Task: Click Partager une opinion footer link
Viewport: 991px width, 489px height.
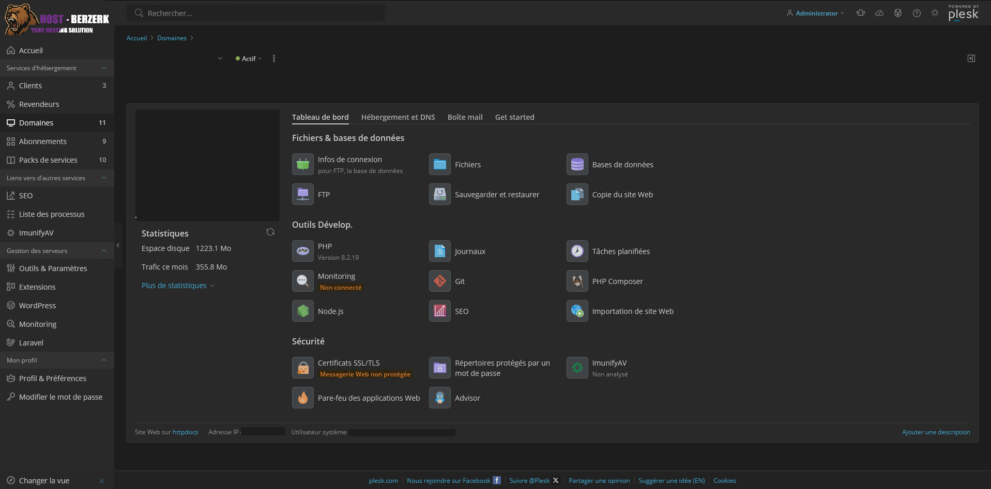Action: point(599,481)
